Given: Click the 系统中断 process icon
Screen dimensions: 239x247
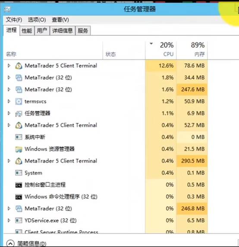Looking at the screenshot, I should point(19,137).
